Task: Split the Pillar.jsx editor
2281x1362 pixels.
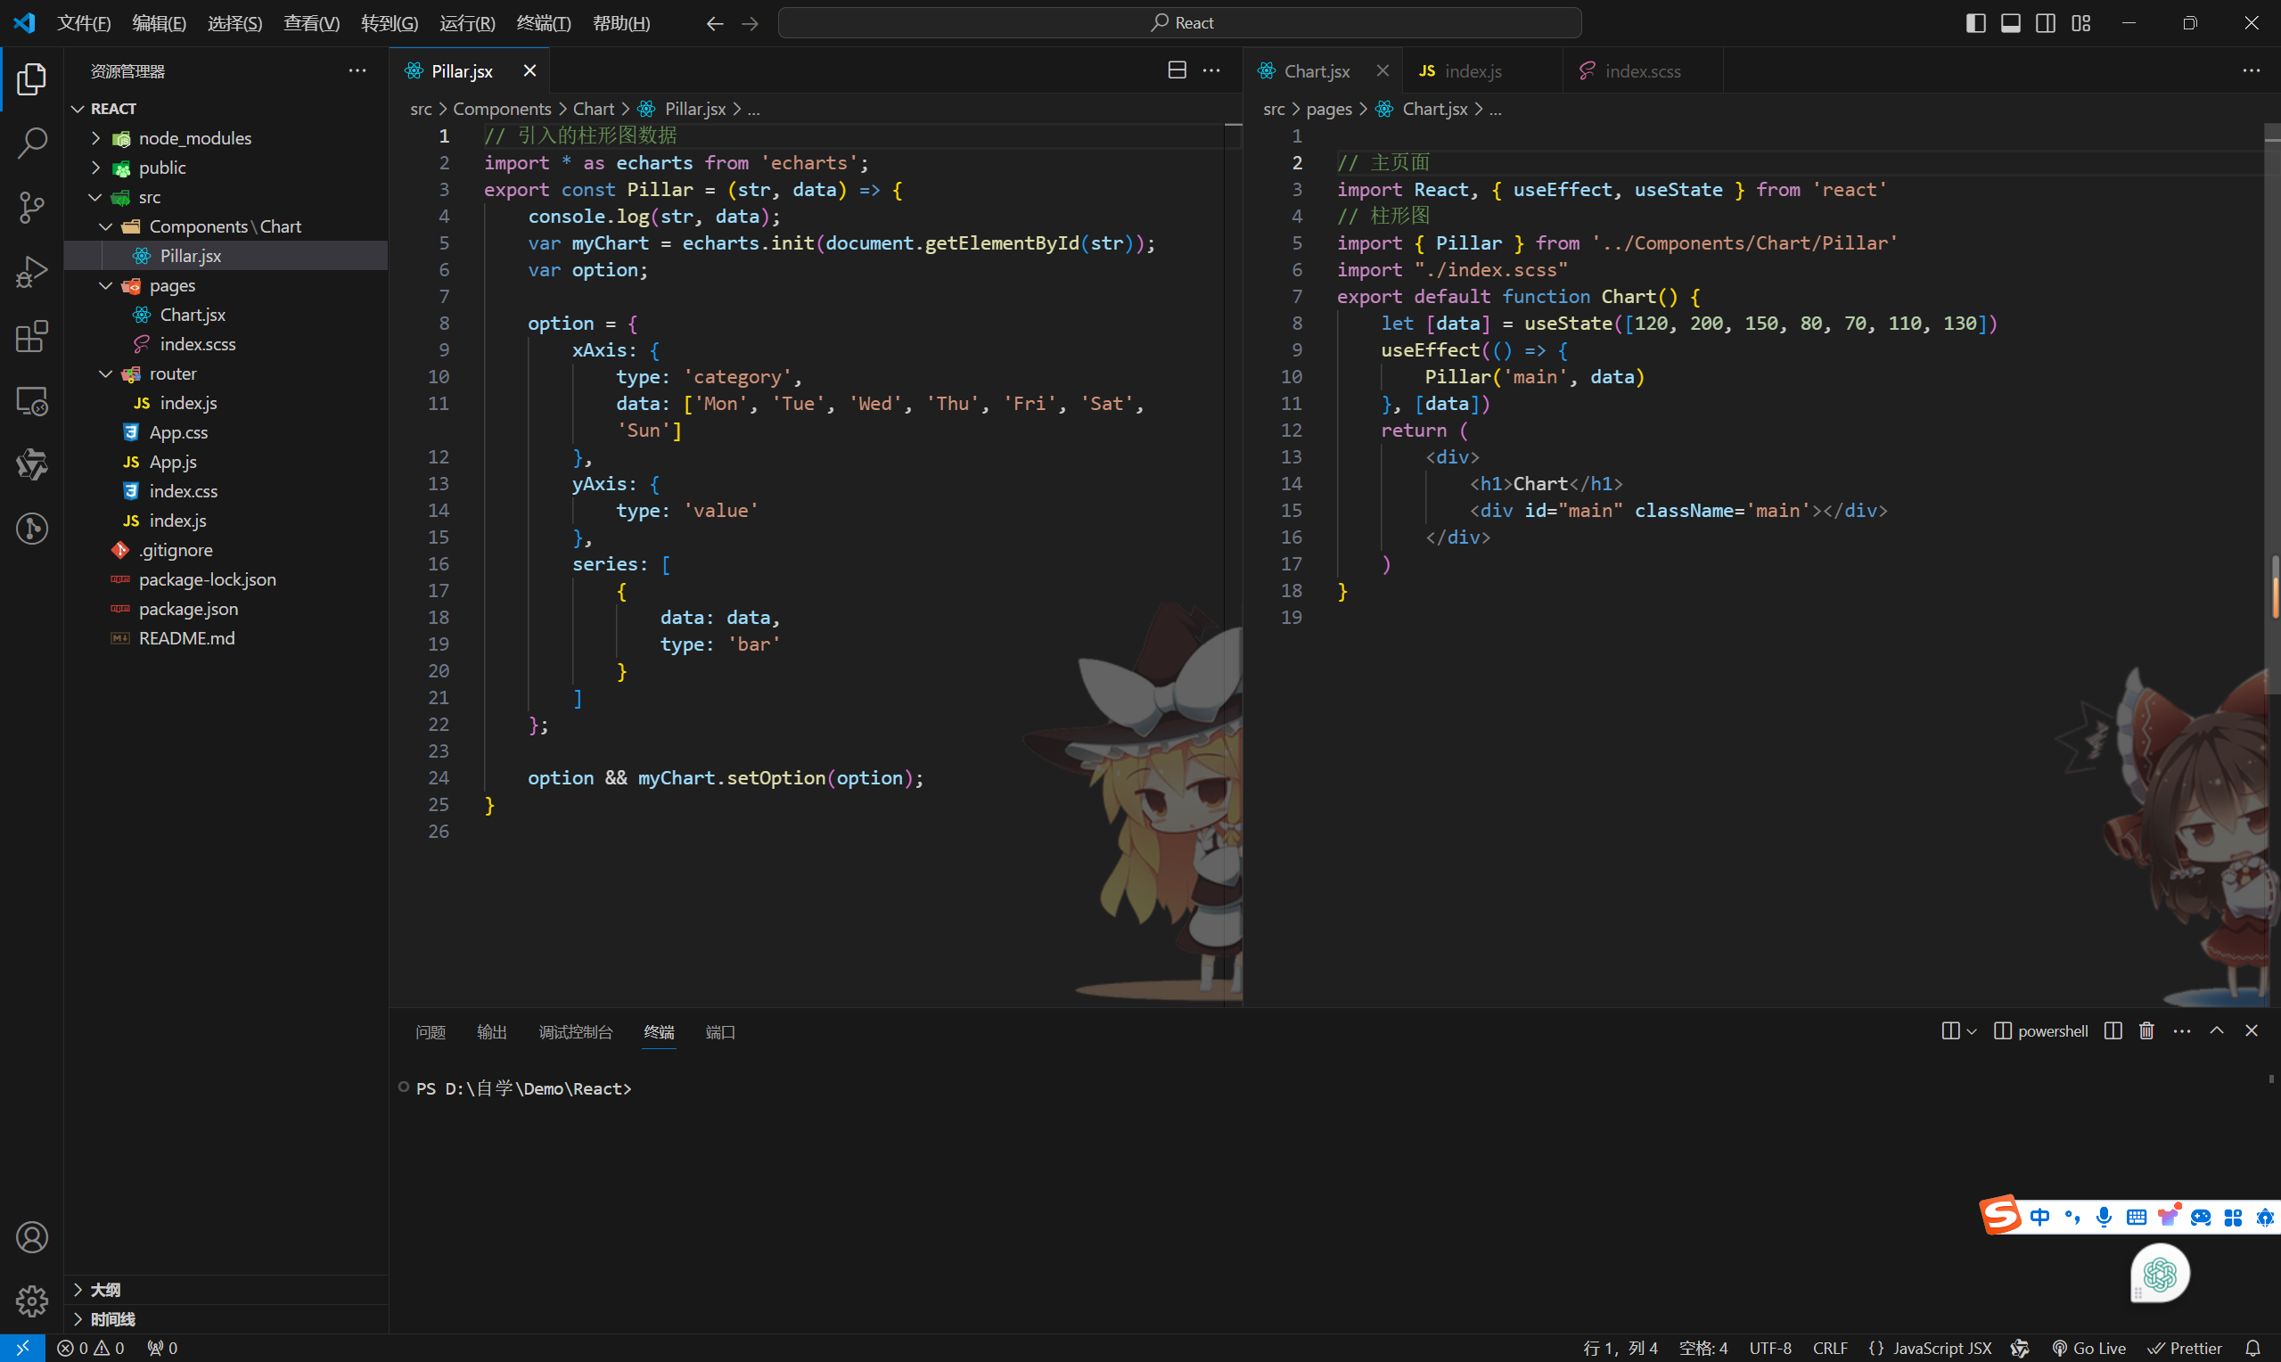Action: (x=1177, y=70)
